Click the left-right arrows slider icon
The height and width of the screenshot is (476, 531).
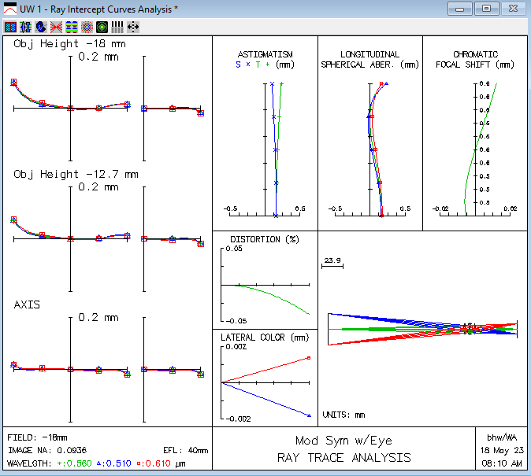132,27
